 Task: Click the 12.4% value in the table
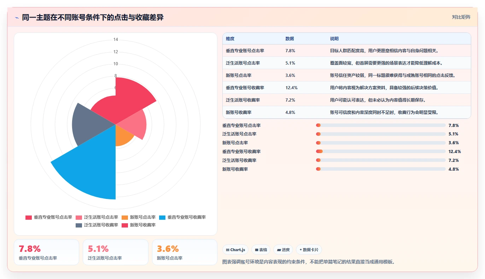291,88
